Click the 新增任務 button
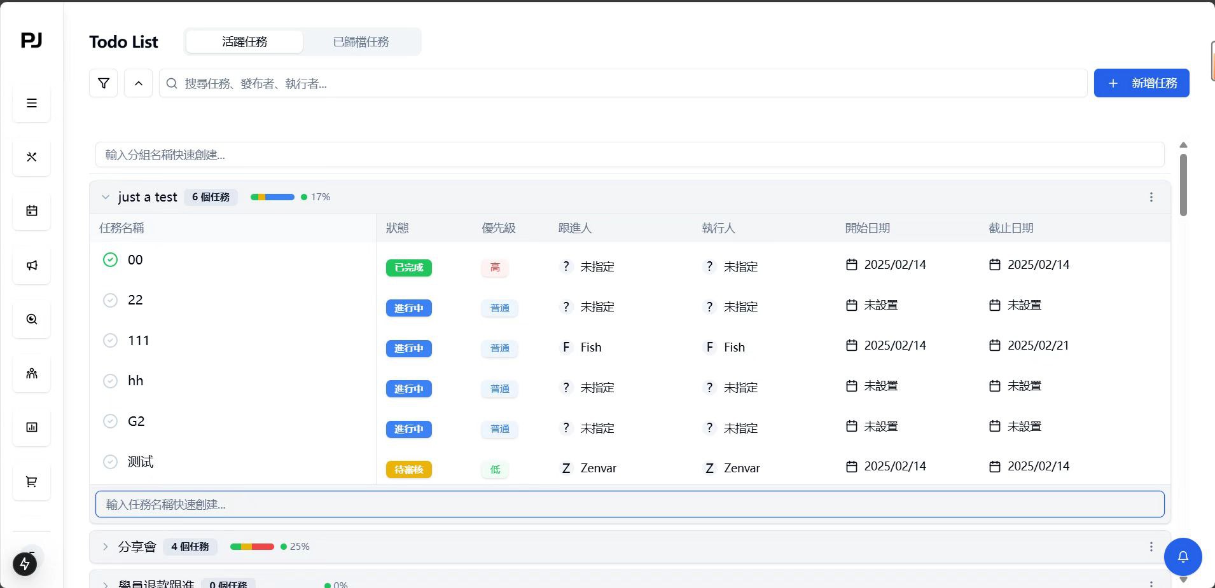Screen dimensions: 1215x588 [1141, 83]
